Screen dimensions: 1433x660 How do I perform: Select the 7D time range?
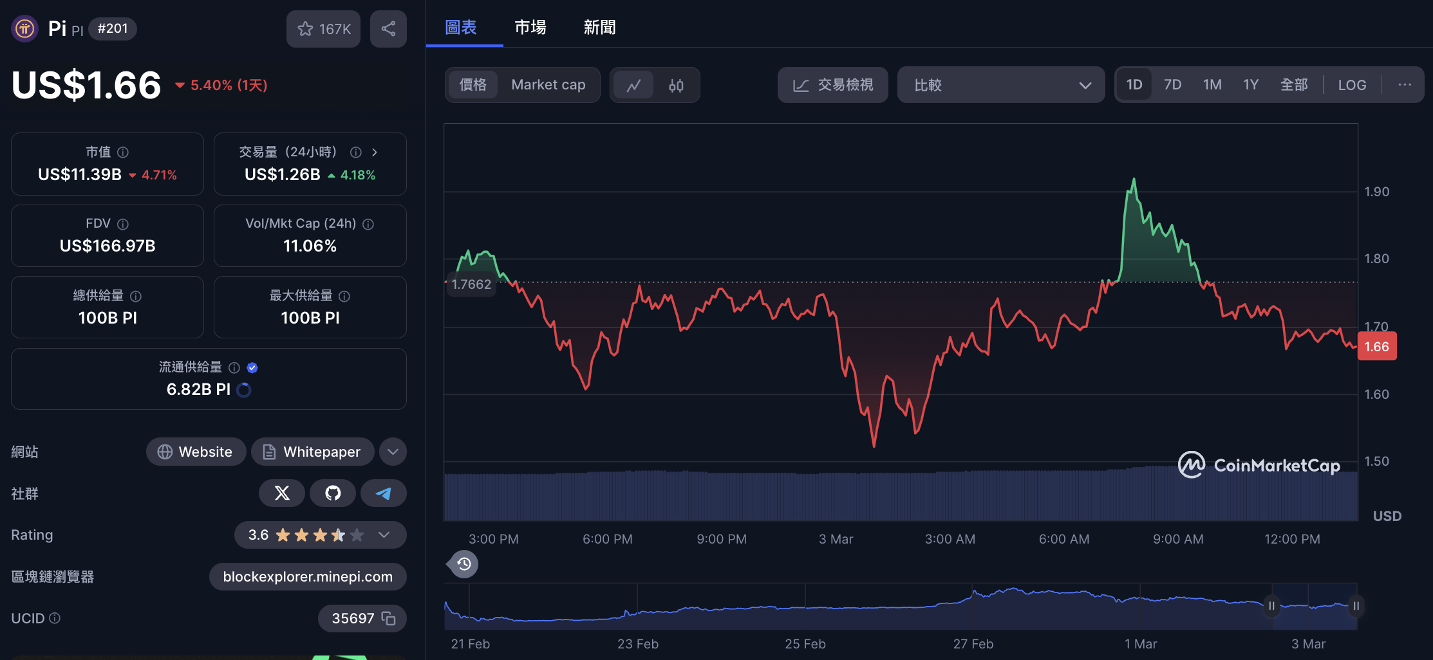1172,85
